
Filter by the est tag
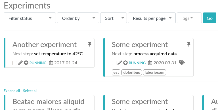pyautogui.click(x=116, y=73)
